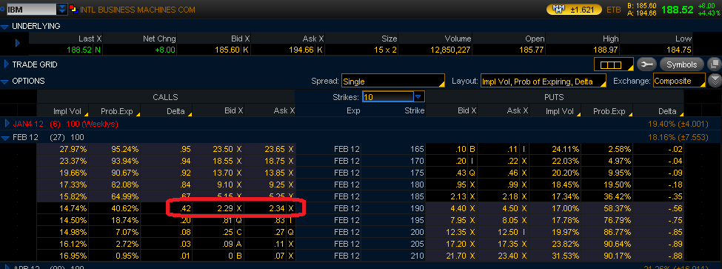Click the large 188.52 price in header
The image size is (722, 269).
pyautogui.click(x=678, y=9)
